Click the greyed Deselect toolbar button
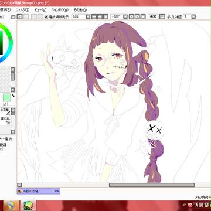The height and width of the screenshot is (211, 211). (x=34, y=16)
